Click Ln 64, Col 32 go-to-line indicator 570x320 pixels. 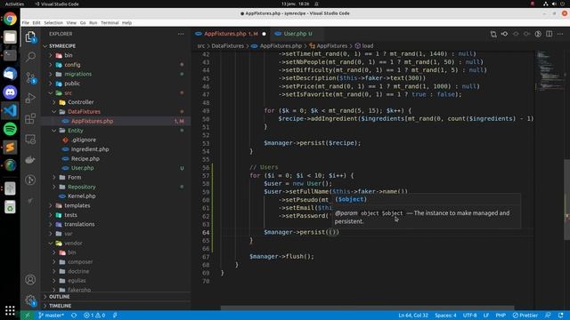tap(413, 316)
